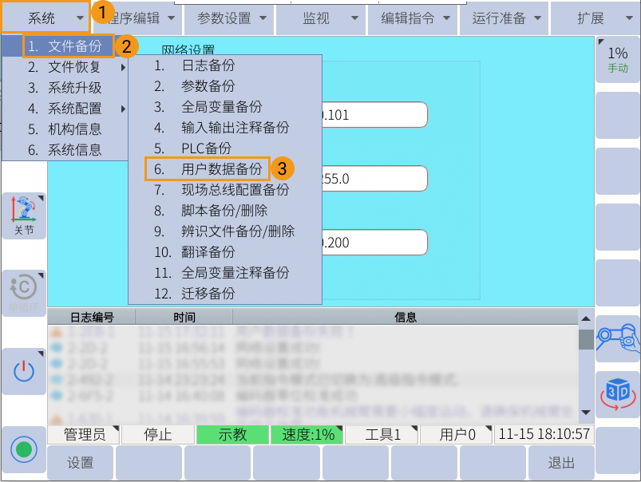Choose 输入输出注释备份 from submenu
This screenshot has width=641, height=482.
tap(225, 128)
